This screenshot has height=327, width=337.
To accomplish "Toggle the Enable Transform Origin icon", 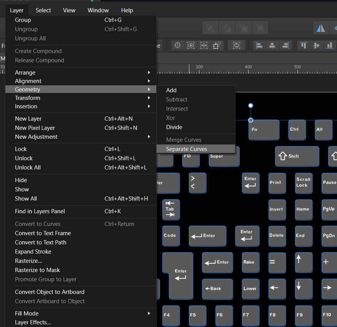I will coord(177,45).
